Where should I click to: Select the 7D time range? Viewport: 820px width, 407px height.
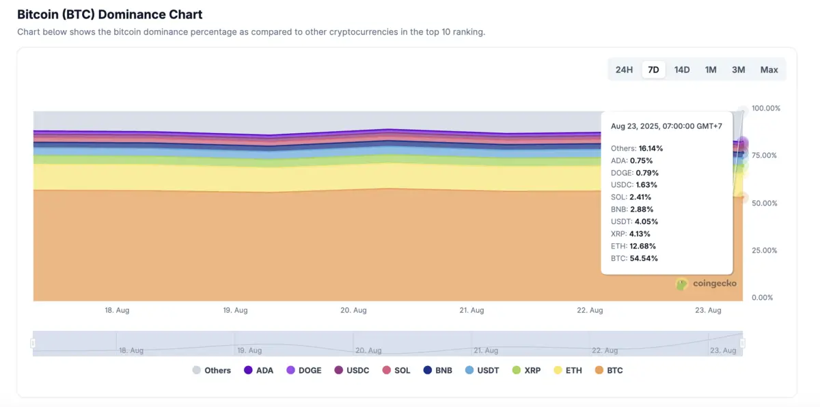pos(653,70)
